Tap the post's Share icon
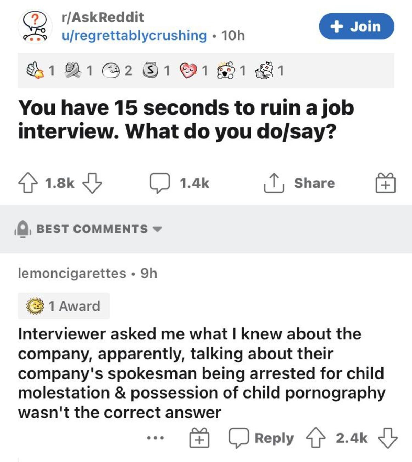412x462 pixels. click(274, 183)
